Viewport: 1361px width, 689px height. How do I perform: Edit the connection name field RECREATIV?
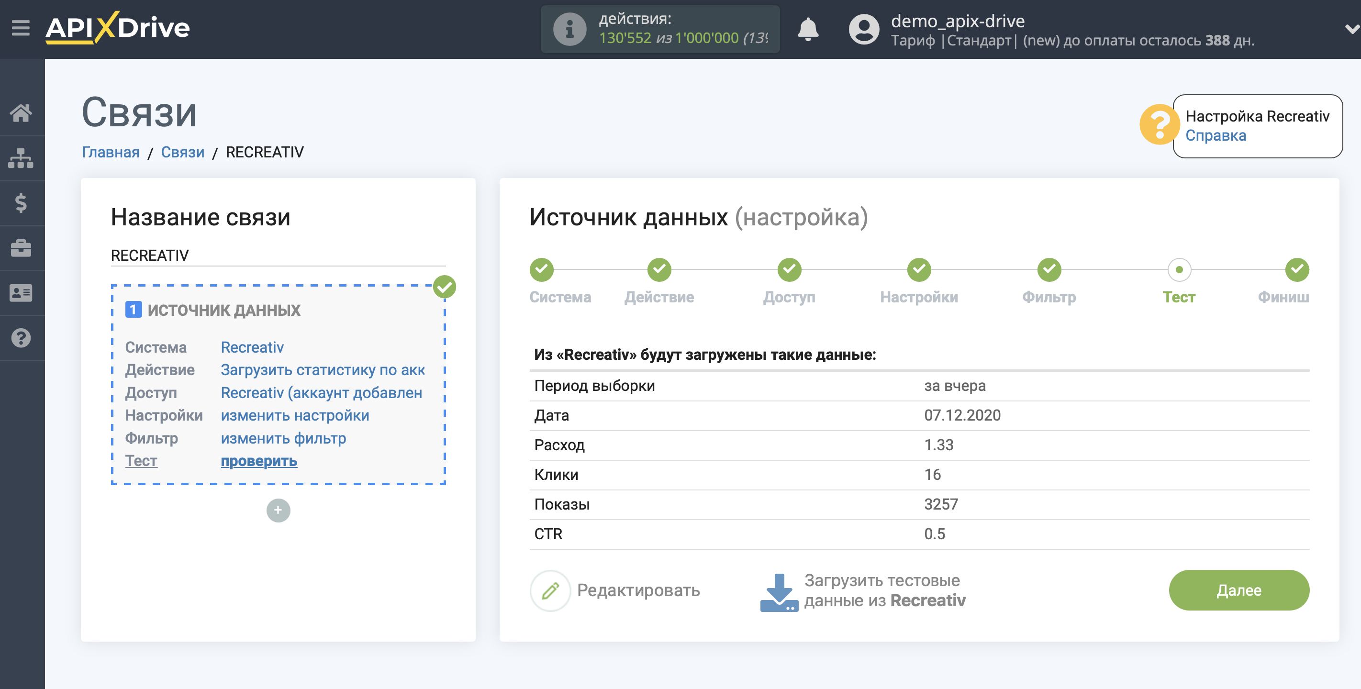[x=278, y=255]
